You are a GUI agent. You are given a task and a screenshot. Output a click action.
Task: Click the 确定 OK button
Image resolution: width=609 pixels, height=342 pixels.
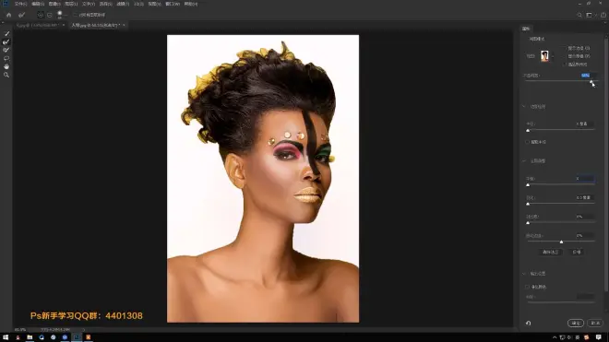point(576,323)
